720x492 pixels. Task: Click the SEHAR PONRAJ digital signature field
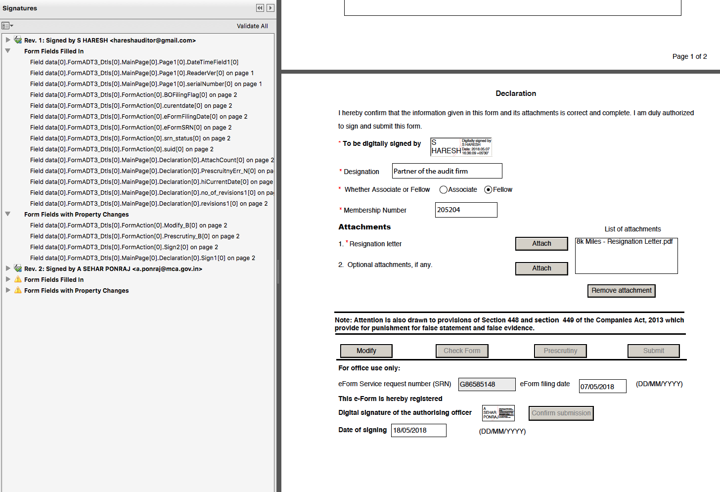pyautogui.click(x=498, y=413)
